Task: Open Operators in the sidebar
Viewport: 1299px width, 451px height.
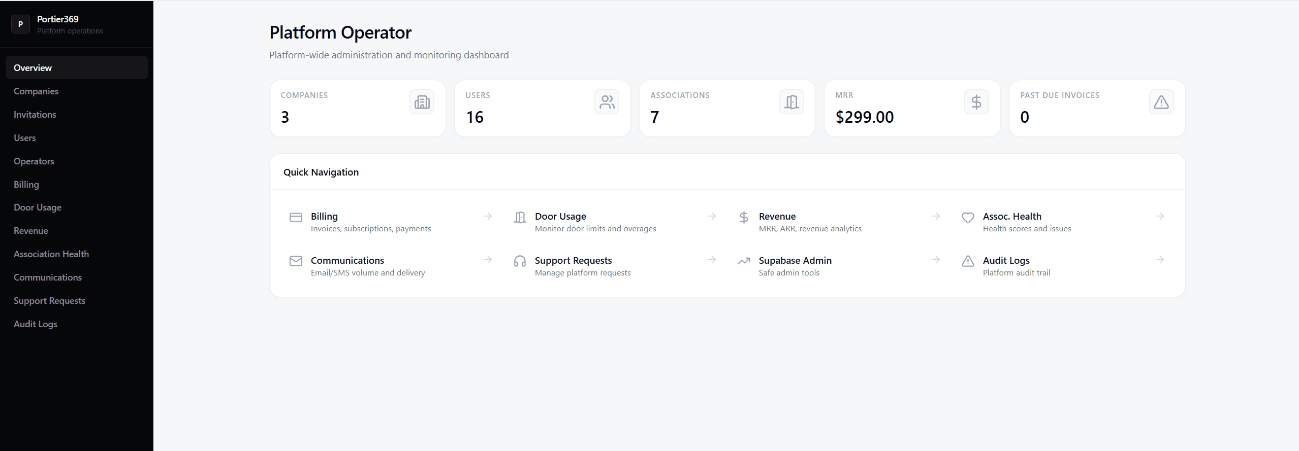Action: point(77,161)
